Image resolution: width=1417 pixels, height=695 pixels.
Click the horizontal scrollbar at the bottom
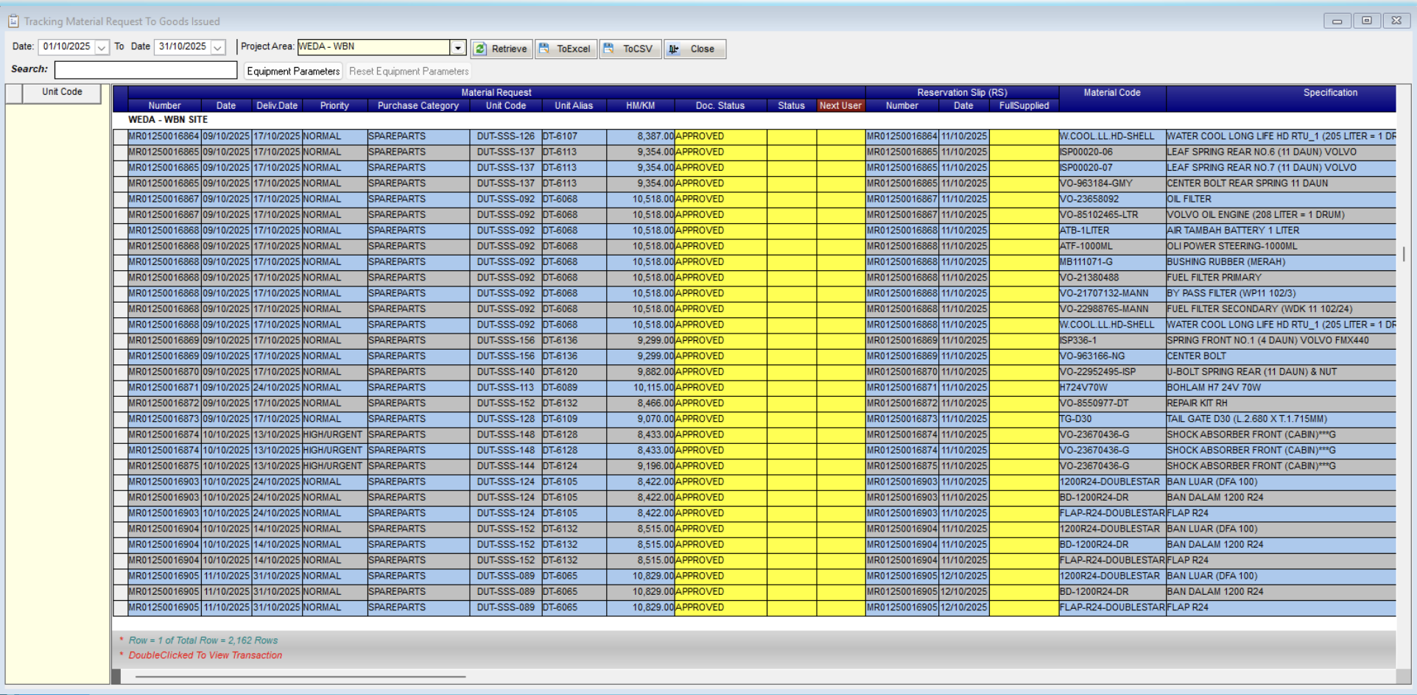coord(300,676)
